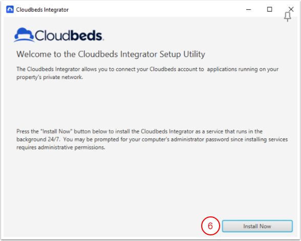Click the "Welcome to the Cloudbeds Integrator Setup Utility" heading
Screen dimensions: 301x241
click(111, 54)
